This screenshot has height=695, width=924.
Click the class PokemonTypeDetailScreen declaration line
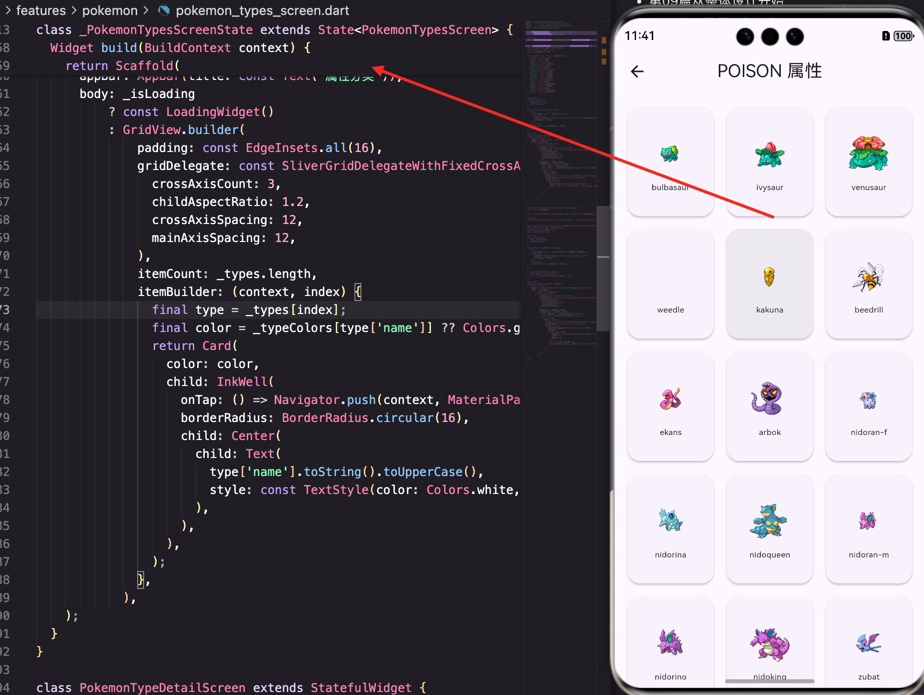[231, 687]
